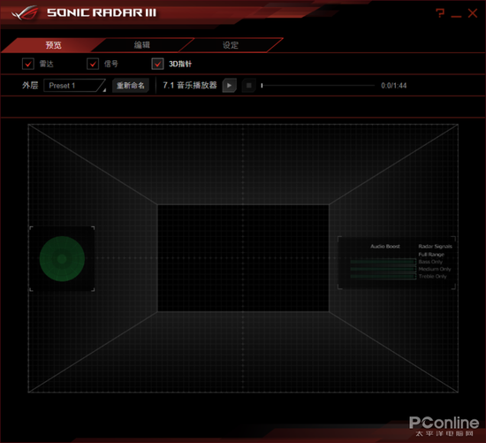This screenshot has height=443, width=486.
Task: Toggle the 信号 checkbox
Action: click(x=93, y=64)
